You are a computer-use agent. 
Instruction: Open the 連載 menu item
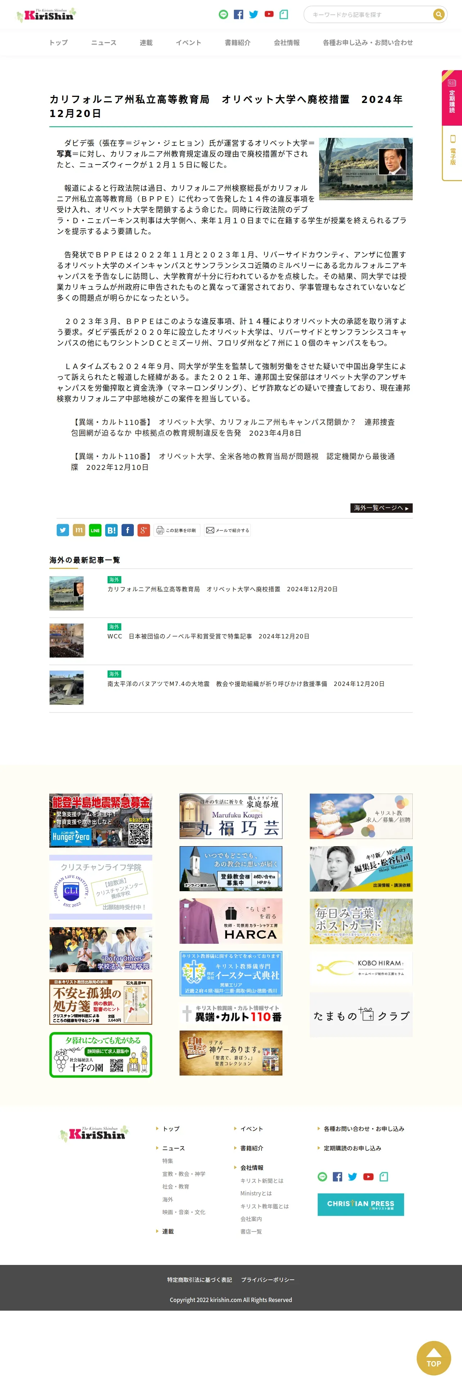tap(146, 42)
